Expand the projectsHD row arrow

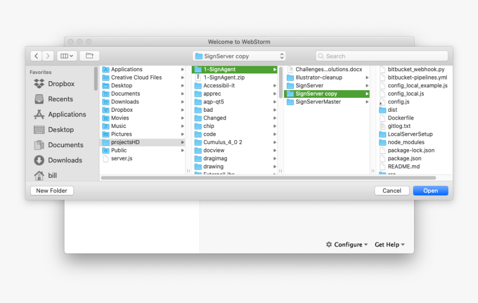pyautogui.click(x=182, y=142)
